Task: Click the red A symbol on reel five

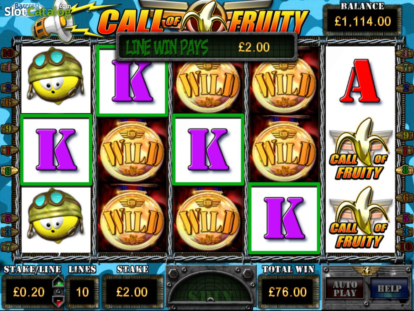Action: (361, 81)
